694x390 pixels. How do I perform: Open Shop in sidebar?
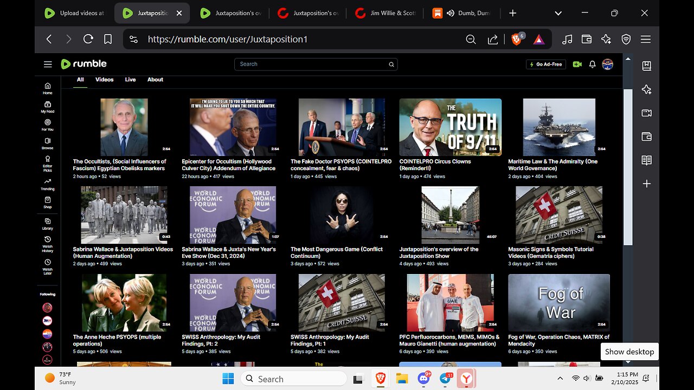[48, 203]
